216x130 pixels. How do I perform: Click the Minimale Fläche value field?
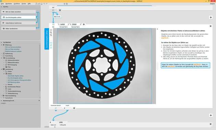pos(64,24)
